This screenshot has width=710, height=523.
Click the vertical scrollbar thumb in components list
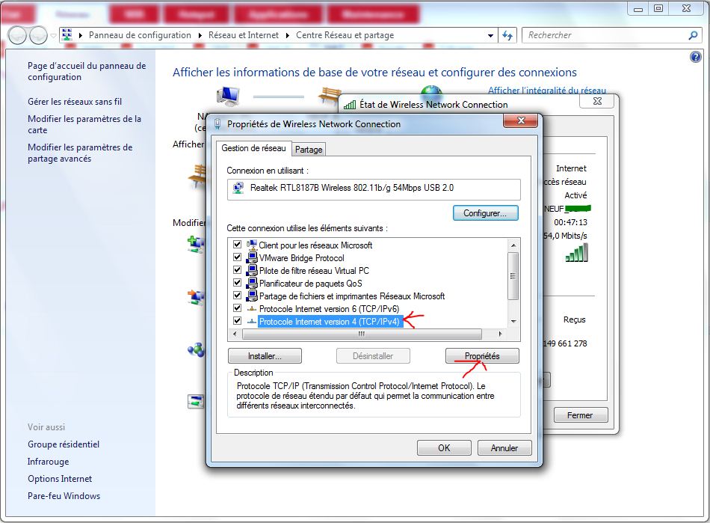(x=513, y=276)
